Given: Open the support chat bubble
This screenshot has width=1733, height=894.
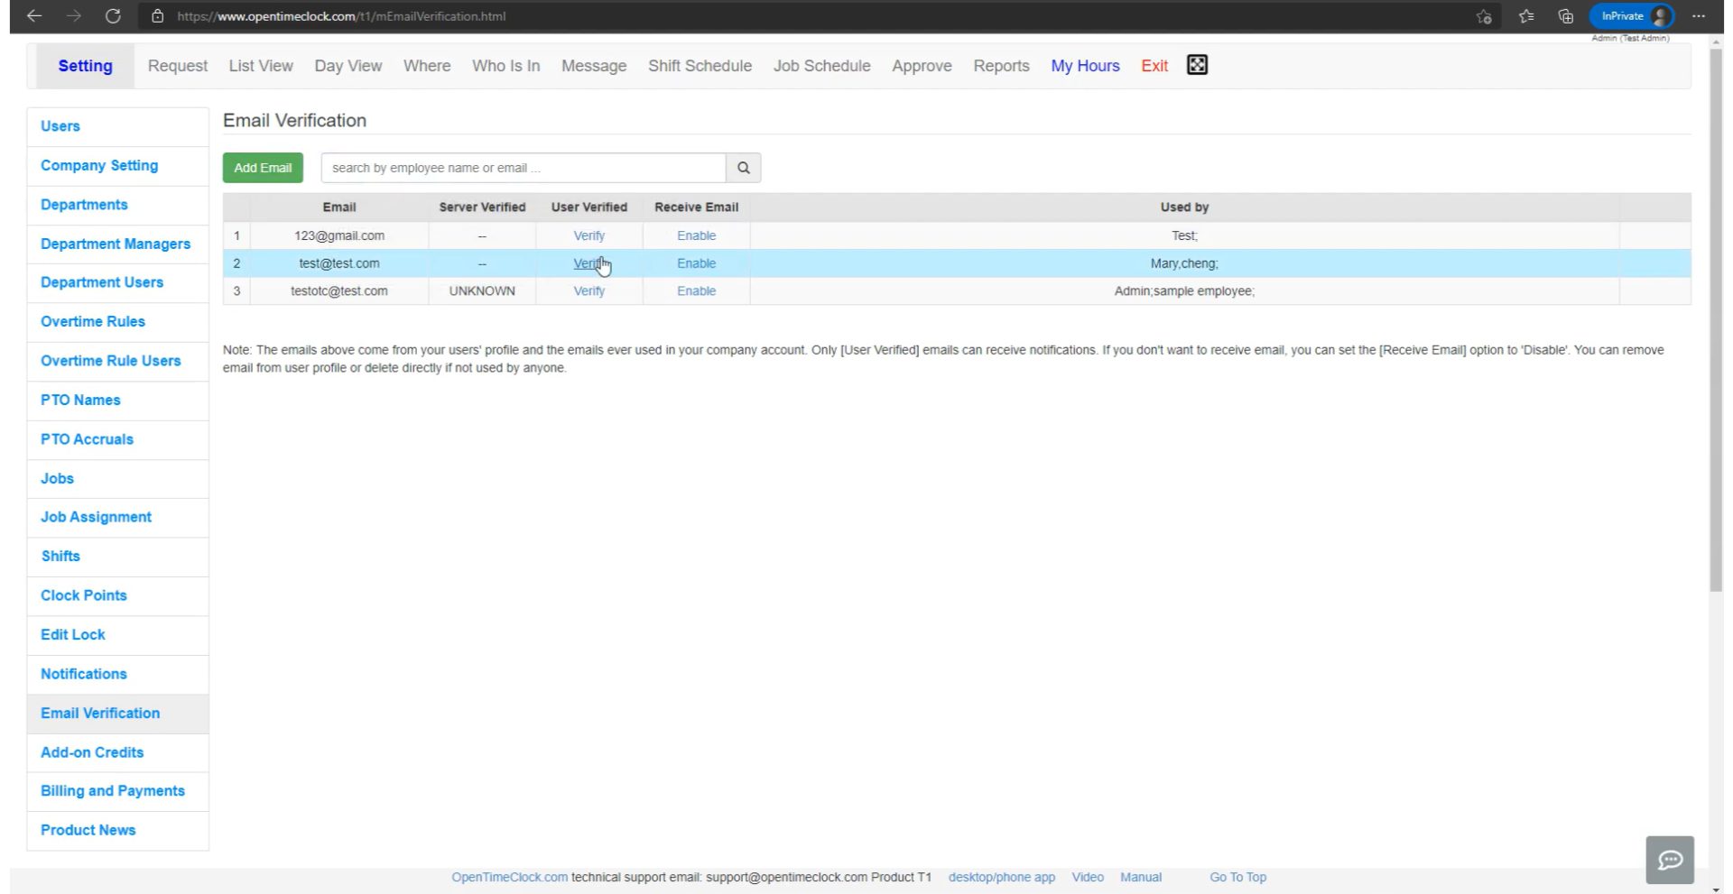Looking at the screenshot, I should (x=1669, y=860).
